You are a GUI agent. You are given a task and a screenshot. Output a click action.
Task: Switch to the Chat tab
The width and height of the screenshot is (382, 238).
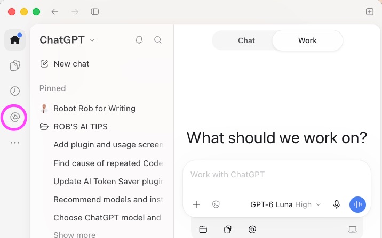(246, 40)
